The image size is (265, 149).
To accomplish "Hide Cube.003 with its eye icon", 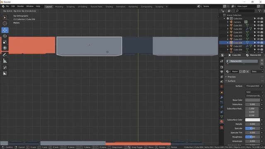I will coord(258,32).
